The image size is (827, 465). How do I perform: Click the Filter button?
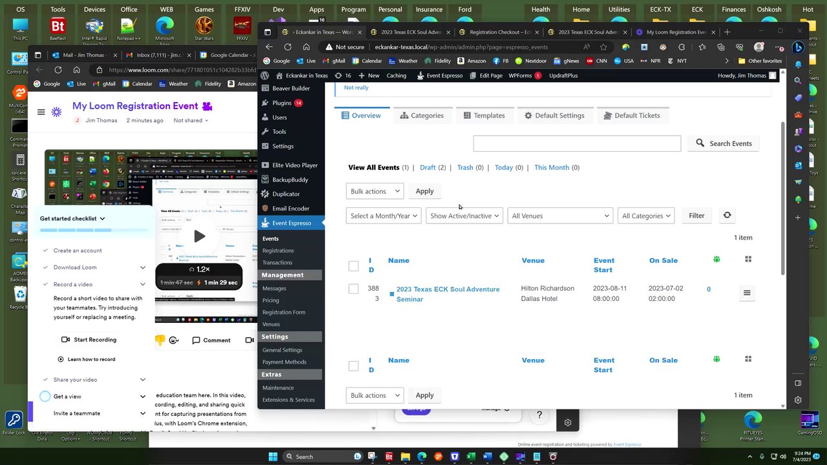[x=696, y=216]
